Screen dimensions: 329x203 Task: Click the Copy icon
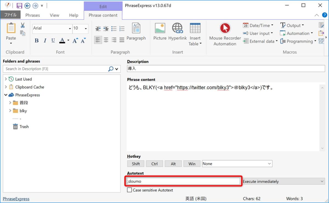click(23, 33)
